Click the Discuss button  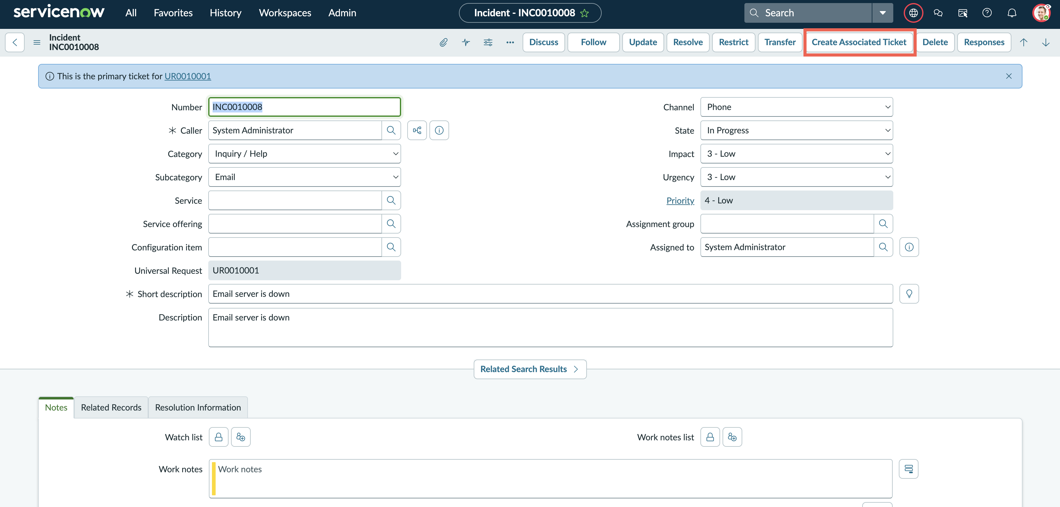(x=544, y=42)
